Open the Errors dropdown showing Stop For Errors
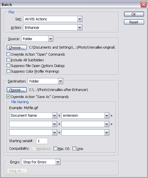The width and height of the screenshot is (148, 178). 41,162
